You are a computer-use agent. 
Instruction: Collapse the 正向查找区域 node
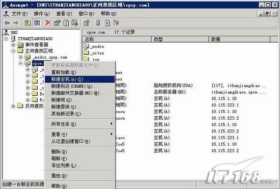tap(13, 51)
